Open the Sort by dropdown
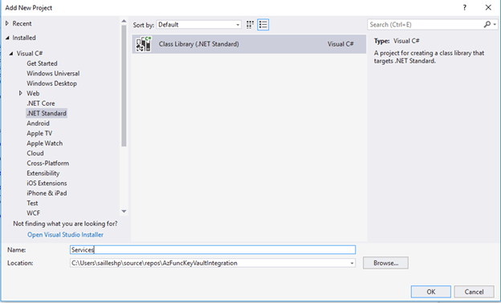Screen dimensions: 501x303 coord(199,25)
